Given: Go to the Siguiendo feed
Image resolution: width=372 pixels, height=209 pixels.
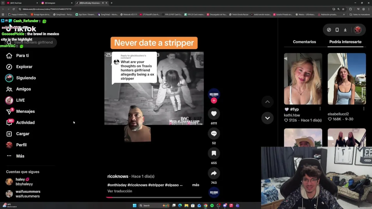Looking at the screenshot, I should coord(21,78).
